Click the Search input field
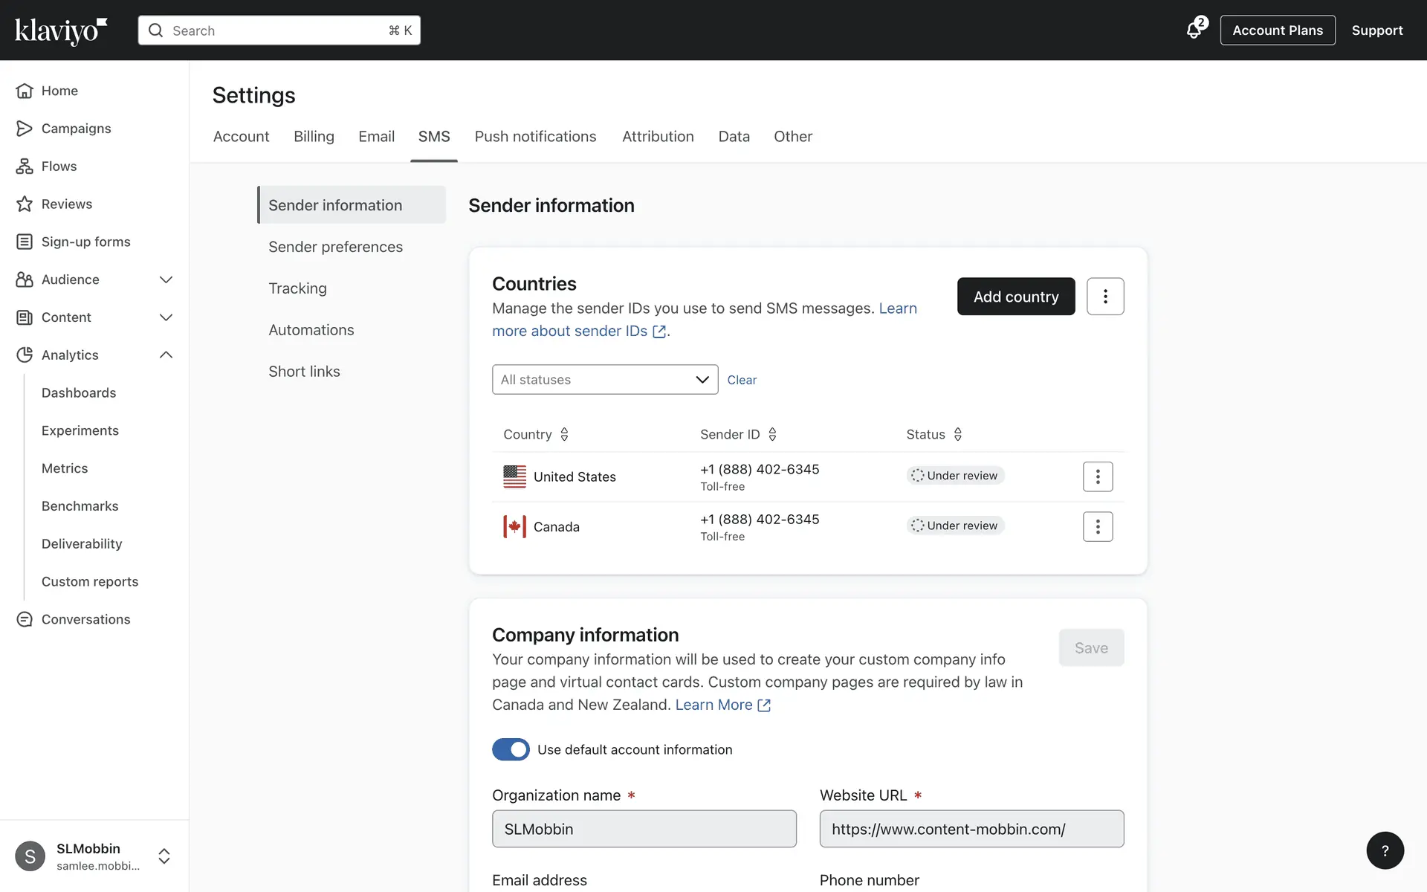The width and height of the screenshot is (1427, 892). tap(279, 30)
